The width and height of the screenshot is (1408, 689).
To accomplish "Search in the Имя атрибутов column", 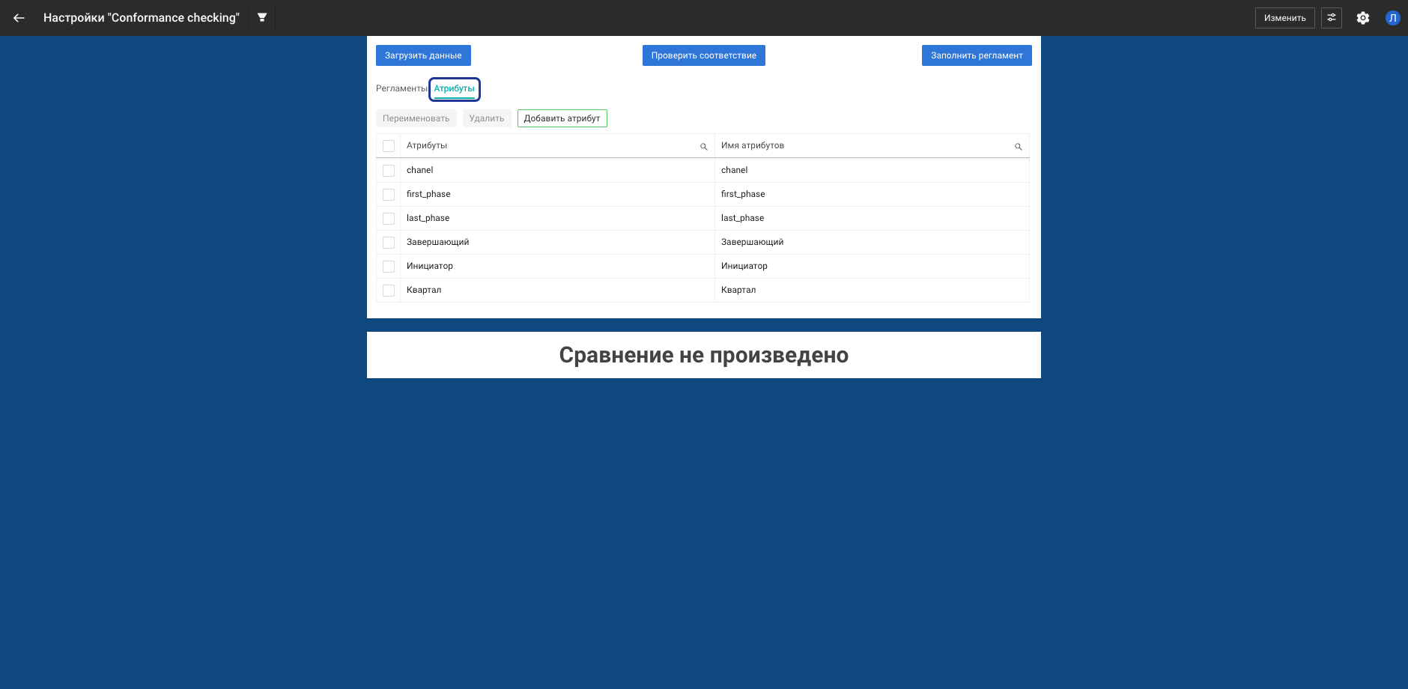I will 1018,147.
